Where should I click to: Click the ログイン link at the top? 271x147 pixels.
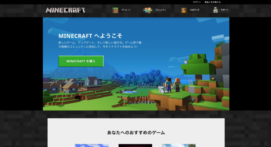pos(197,2)
